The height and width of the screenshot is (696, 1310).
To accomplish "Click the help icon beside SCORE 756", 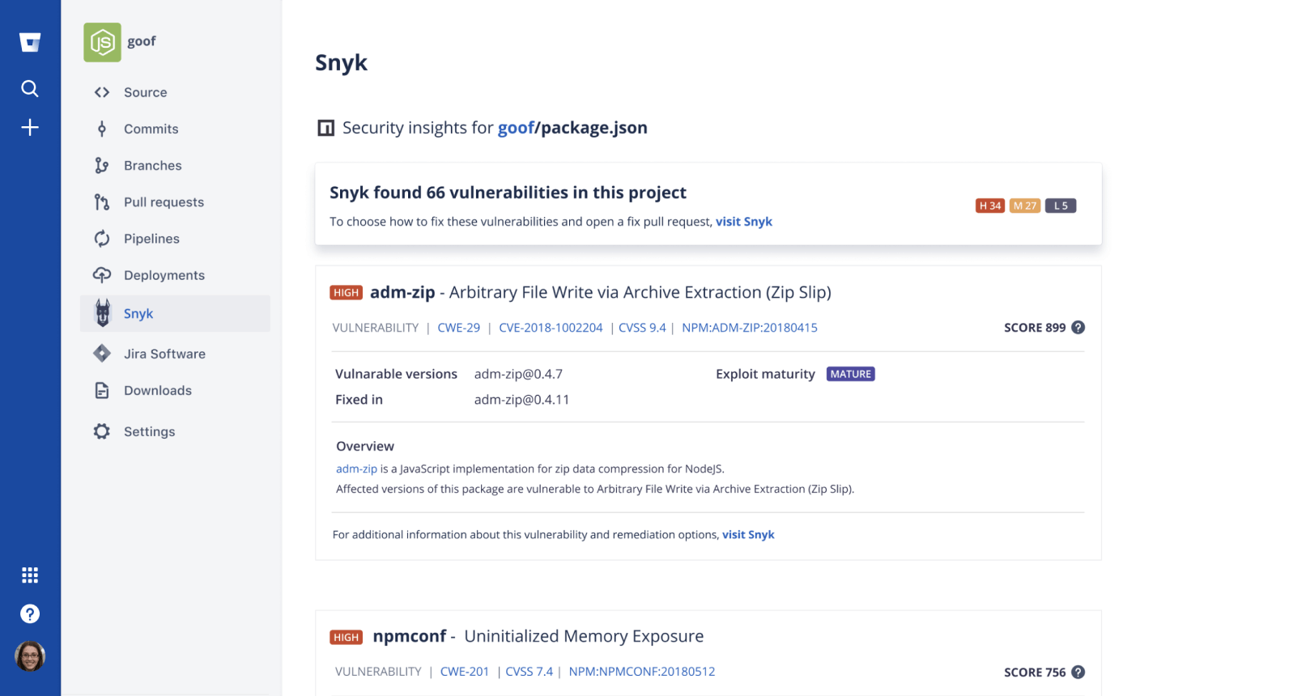I will (1078, 673).
